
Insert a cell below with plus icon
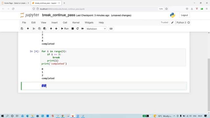[28, 29]
